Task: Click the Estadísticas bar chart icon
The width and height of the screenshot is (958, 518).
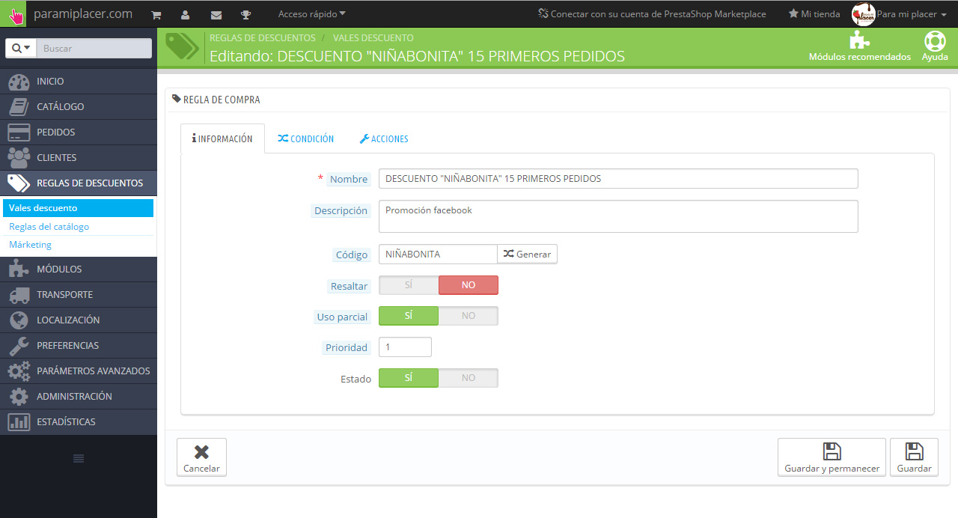Action: (x=19, y=421)
